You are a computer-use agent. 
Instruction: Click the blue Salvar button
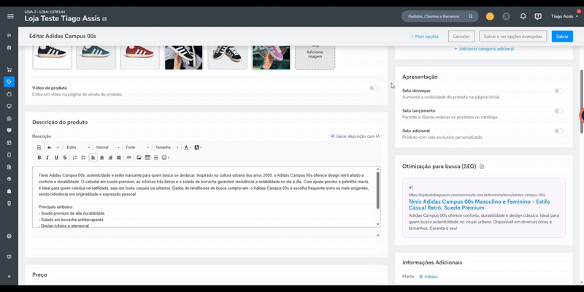coord(562,36)
